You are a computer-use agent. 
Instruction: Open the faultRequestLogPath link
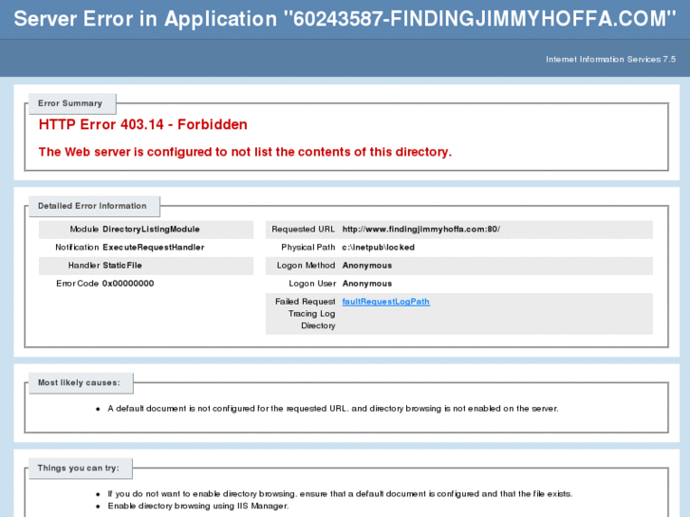386,302
